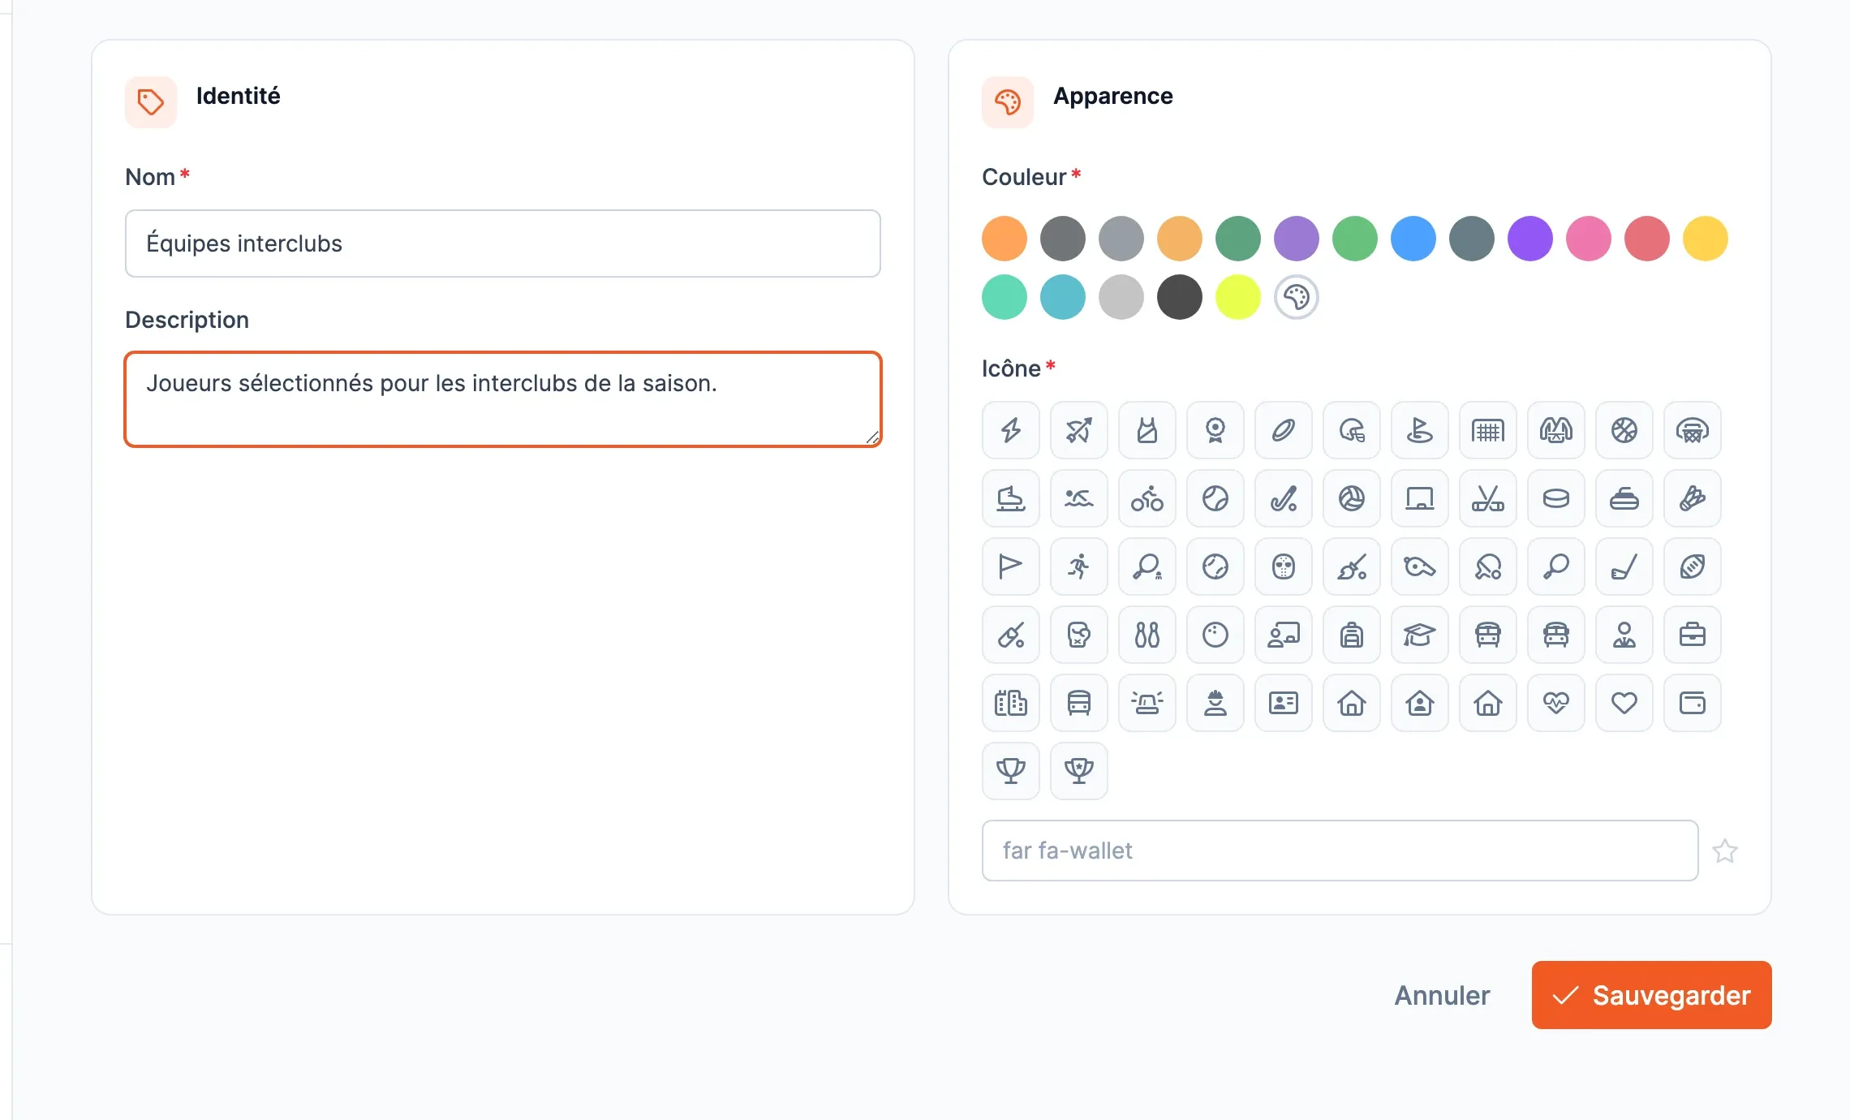Pick the dark charcoal color swatch

[1179, 297]
